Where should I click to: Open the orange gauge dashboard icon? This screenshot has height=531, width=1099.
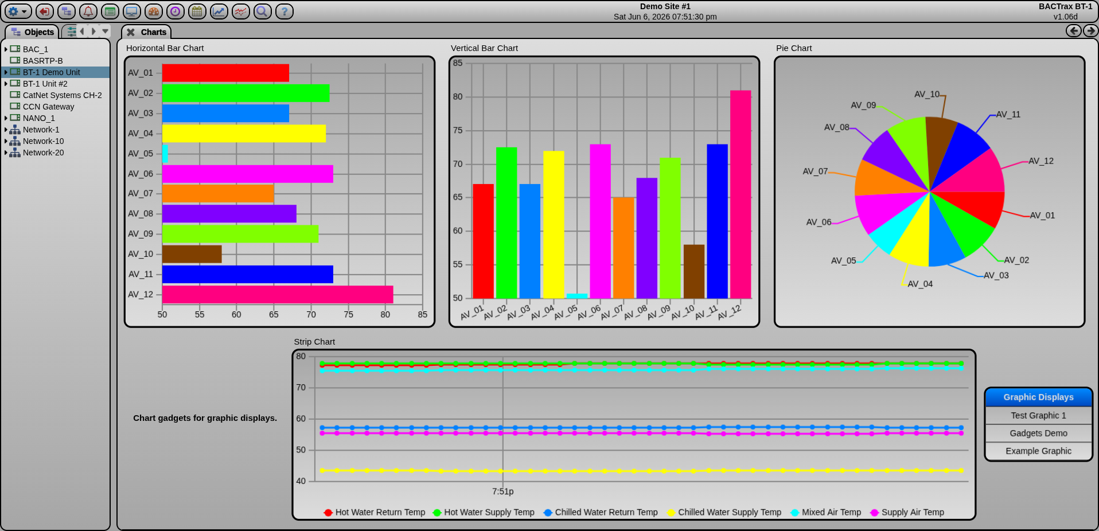tap(154, 11)
